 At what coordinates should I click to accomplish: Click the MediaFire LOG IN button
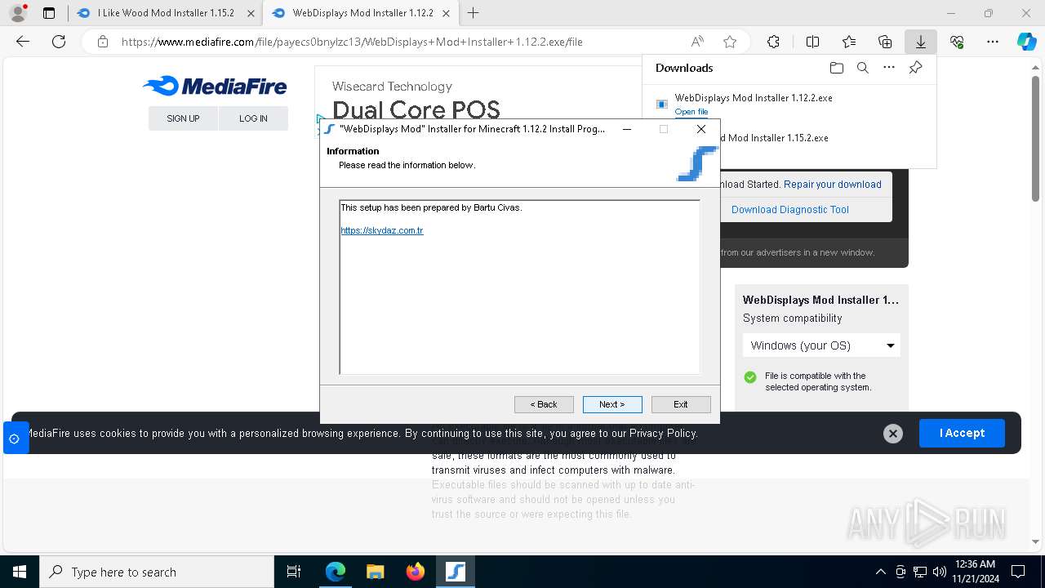point(253,118)
